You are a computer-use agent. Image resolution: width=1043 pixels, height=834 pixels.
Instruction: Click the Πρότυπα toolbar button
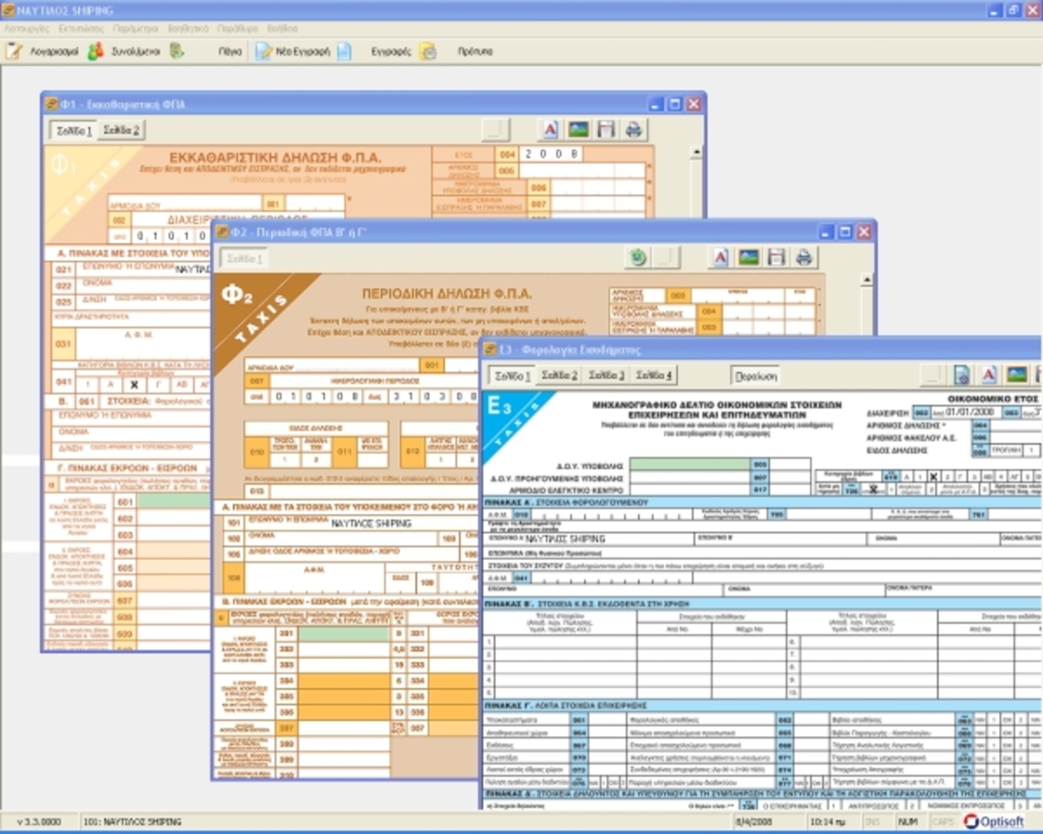pyautogui.click(x=475, y=51)
